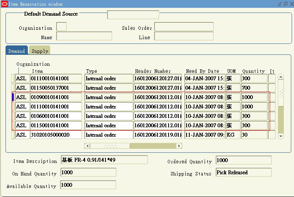Click the Shipping Status field showing Pick Released
This screenshot has height=197, width=294.
point(243,172)
